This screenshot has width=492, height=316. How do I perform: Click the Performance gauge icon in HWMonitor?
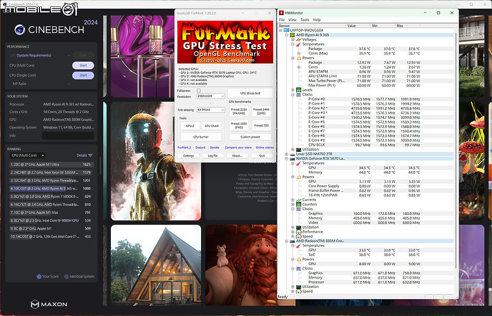point(298,232)
